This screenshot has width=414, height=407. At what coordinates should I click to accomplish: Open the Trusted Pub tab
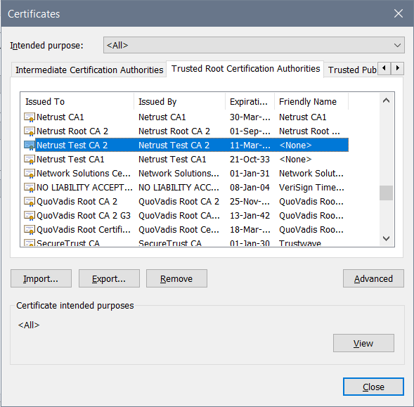[351, 70]
